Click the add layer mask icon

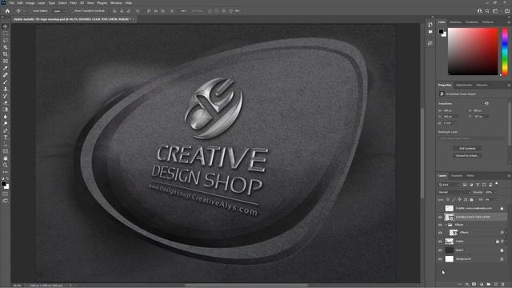pos(474,285)
